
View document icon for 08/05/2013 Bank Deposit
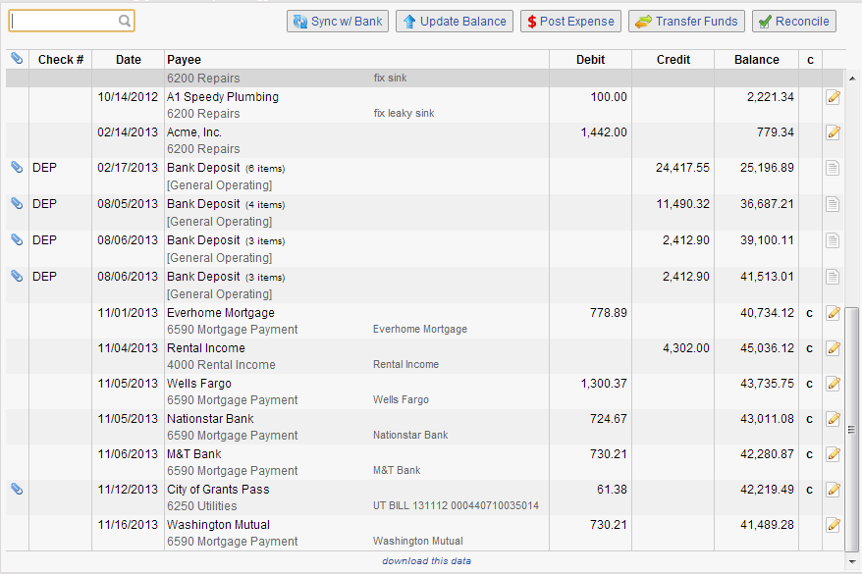click(x=834, y=204)
